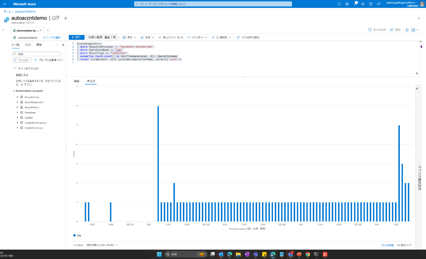
Task: Switch to the Functions tab
Action: [39, 45]
